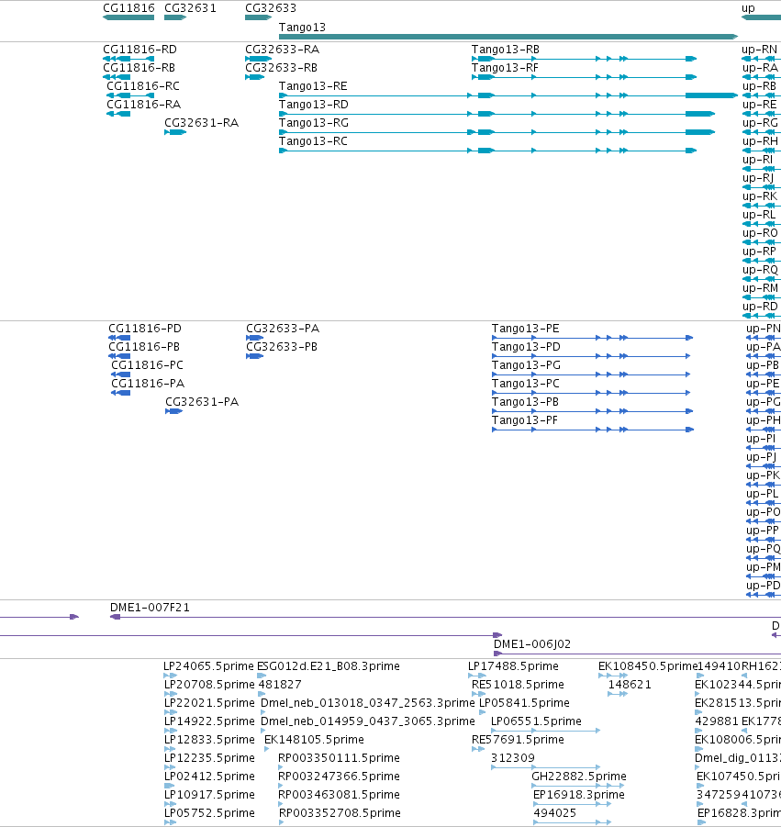Viewport: 781px width, 827px height.
Task: Select protein CG11816-PA
Action: click(148, 384)
